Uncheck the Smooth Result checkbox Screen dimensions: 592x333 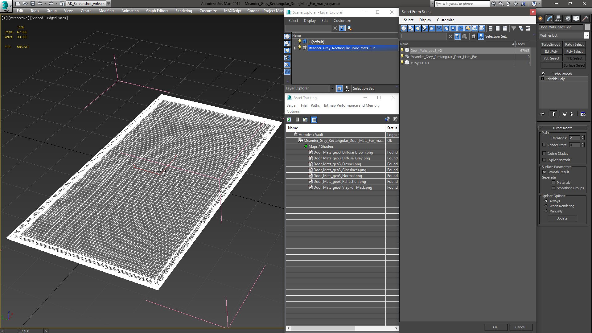544,172
